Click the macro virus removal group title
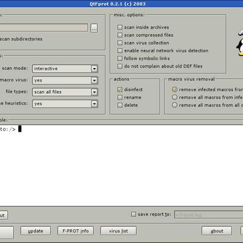Image resolution: width=243 pixels, height=243 pixels. tap(191, 79)
